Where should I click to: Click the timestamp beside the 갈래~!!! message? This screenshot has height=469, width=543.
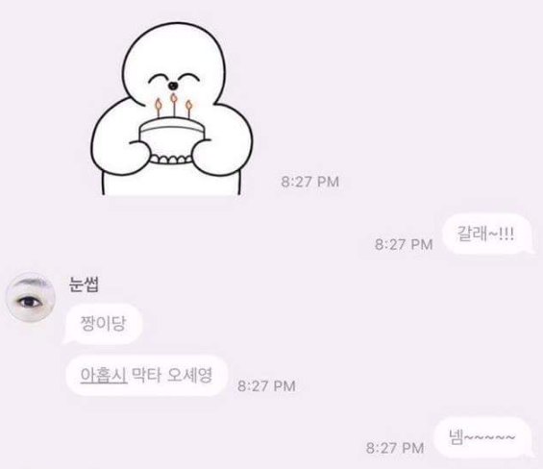click(404, 244)
